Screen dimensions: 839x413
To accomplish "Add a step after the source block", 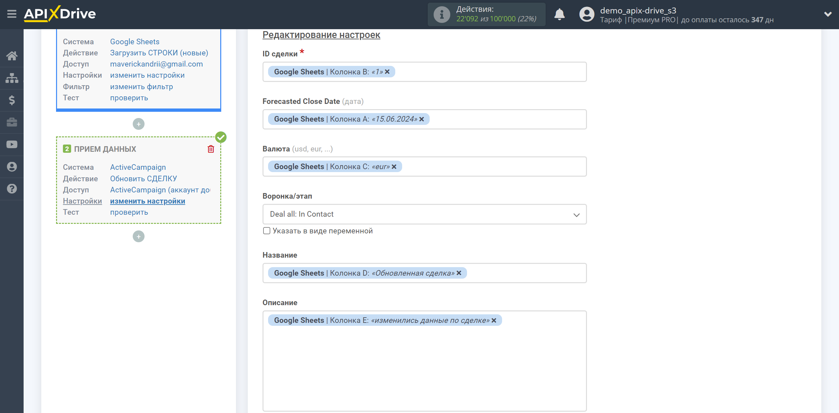I will tap(139, 124).
